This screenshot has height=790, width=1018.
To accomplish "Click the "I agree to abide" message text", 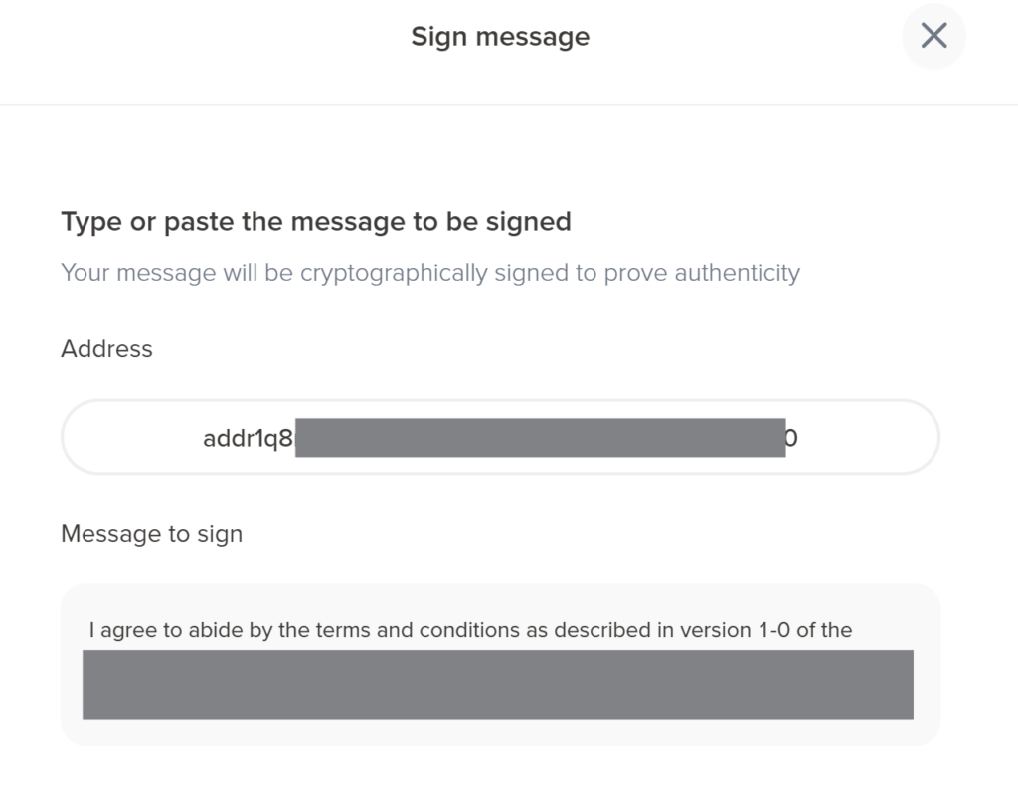I will [x=159, y=630].
